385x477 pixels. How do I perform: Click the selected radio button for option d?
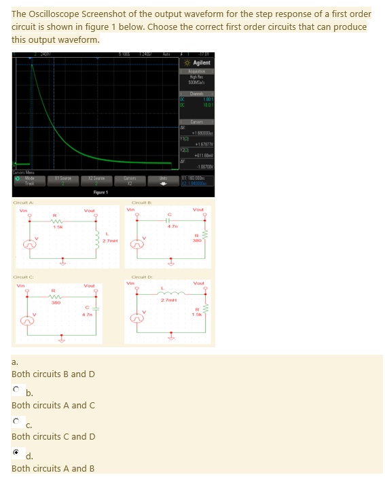pyautogui.click(x=16, y=452)
